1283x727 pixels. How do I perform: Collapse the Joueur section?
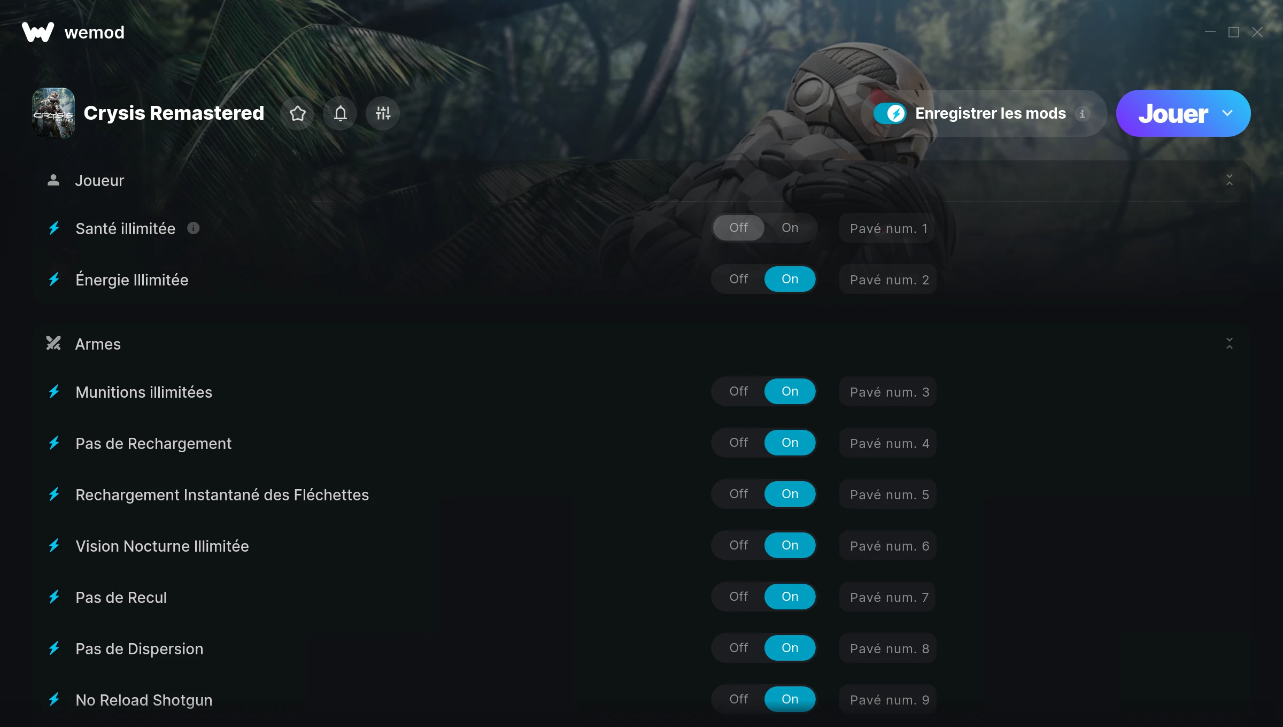(x=1230, y=180)
